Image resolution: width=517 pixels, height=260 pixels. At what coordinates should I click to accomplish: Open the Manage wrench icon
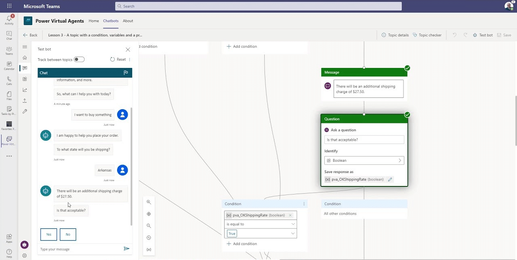pos(25,111)
